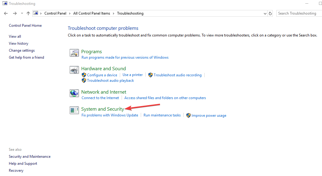This screenshot has height=176, width=322.
Task: Click the Troubleshooting title bar icon
Action: tap(5, 3)
